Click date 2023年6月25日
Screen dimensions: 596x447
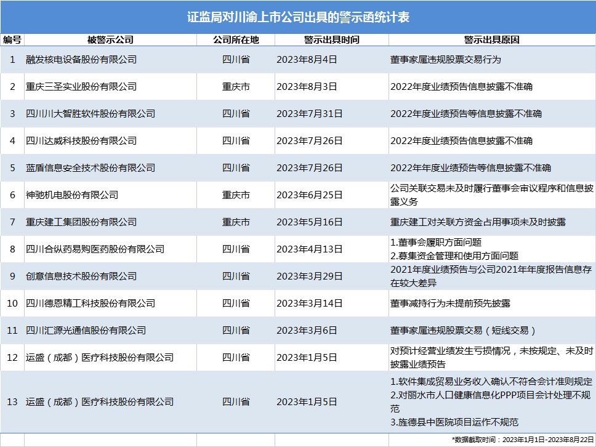[310, 195]
